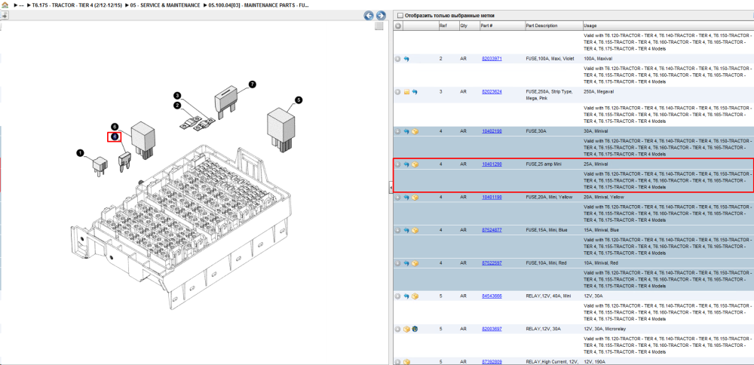The height and width of the screenshot is (365, 754).
Task: Collapse the parts list with the splitter arrow
Action: (x=391, y=188)
